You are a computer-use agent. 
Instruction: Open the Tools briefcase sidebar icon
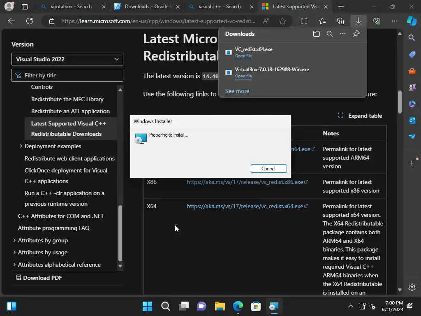tap(412, 71)
